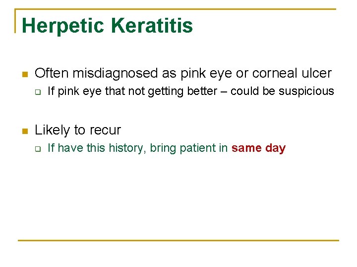Click the "Herpetic Keratitis" slide title
This screenshot has width=357, height=267.
click(107, 26)
